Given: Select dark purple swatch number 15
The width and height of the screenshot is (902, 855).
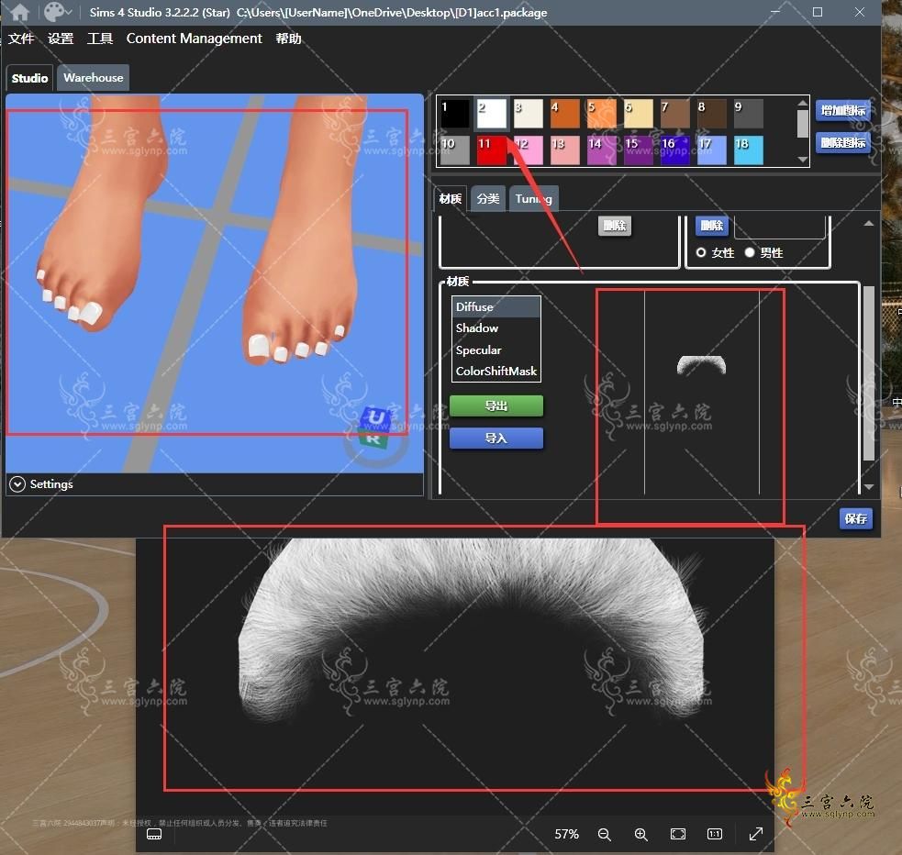Looking at the screenshot, I should (x=639, y=150).
